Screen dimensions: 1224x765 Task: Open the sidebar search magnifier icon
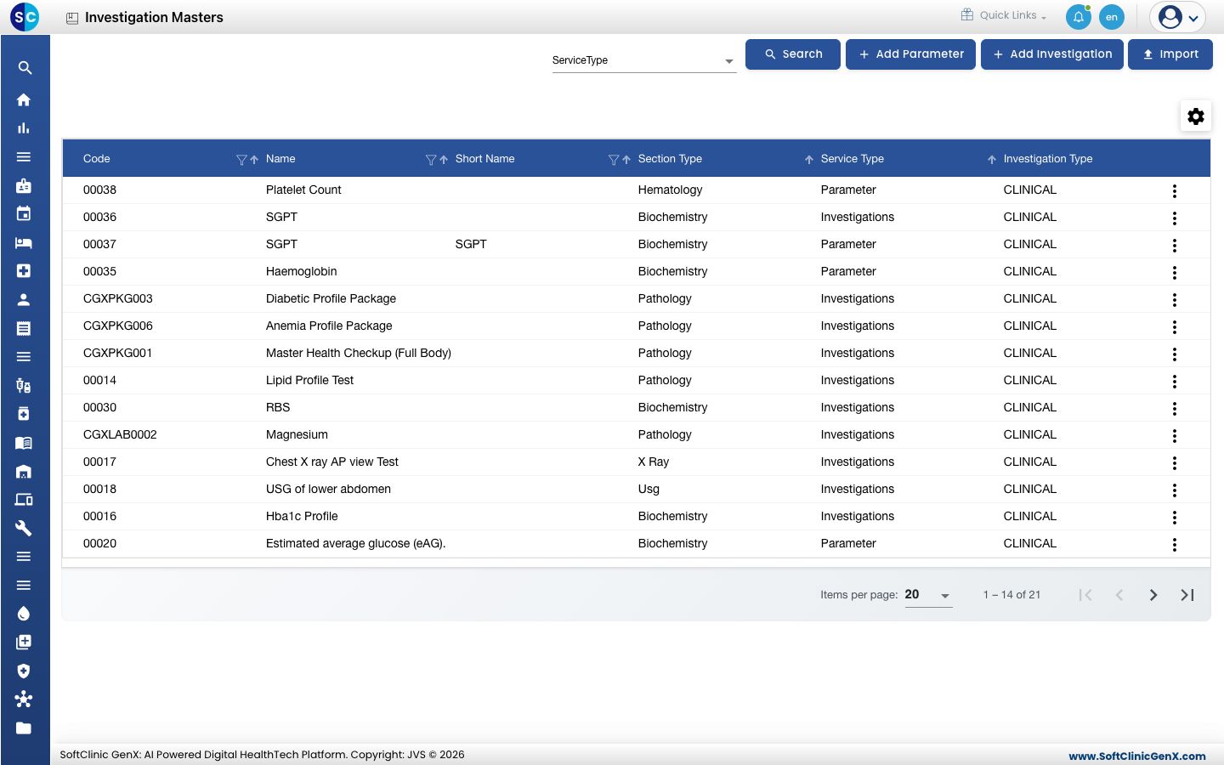(x=25, y=68)
